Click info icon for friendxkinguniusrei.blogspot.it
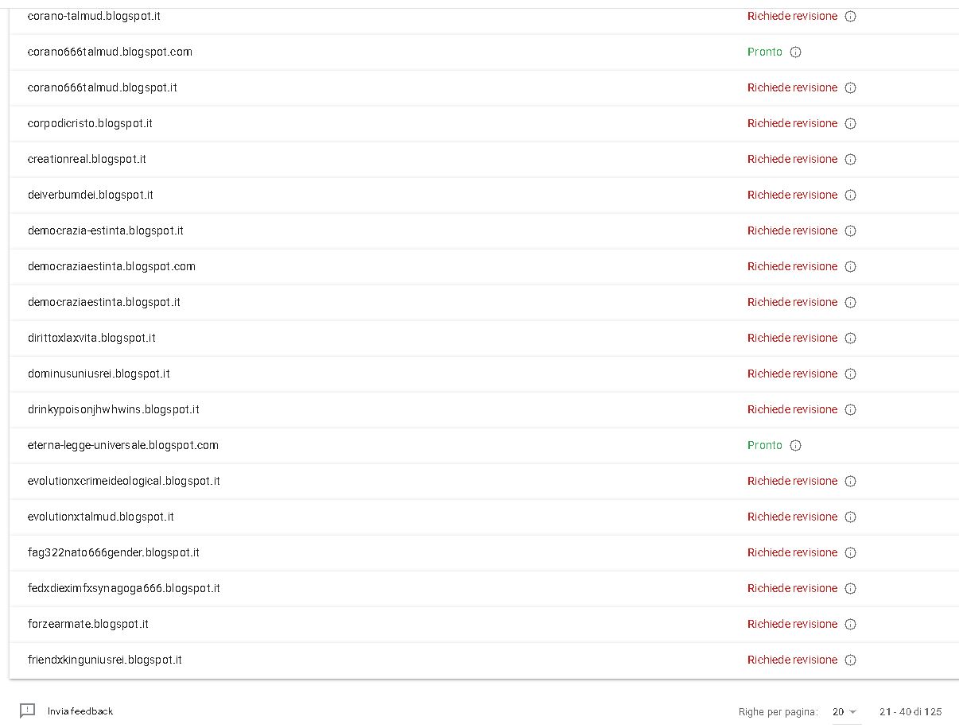 850,660
